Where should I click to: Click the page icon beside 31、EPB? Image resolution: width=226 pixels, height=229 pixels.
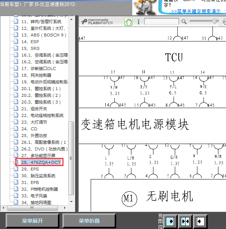tap(16, 182)
